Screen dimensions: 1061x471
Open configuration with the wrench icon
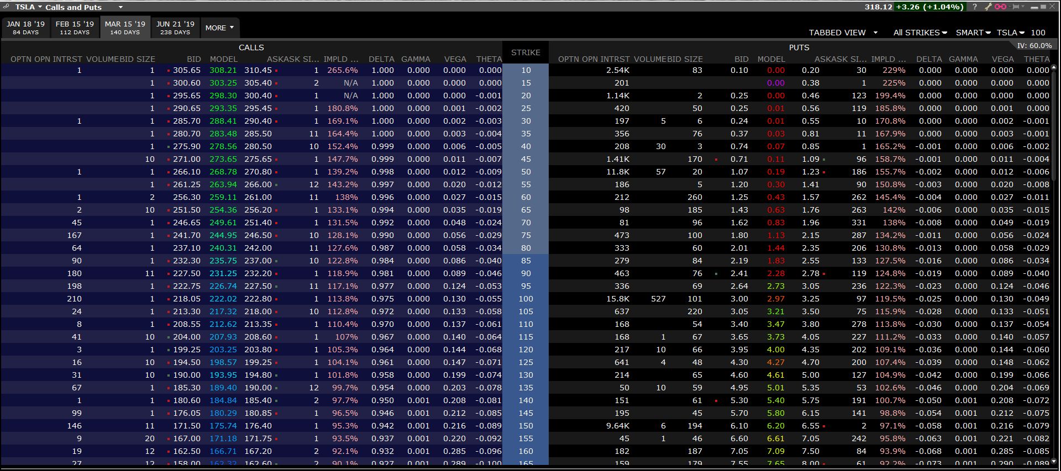pos(988,7)
